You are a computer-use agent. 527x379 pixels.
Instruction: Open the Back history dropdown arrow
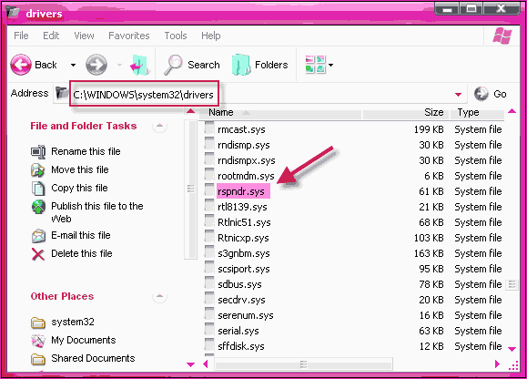tap(73, 65)
